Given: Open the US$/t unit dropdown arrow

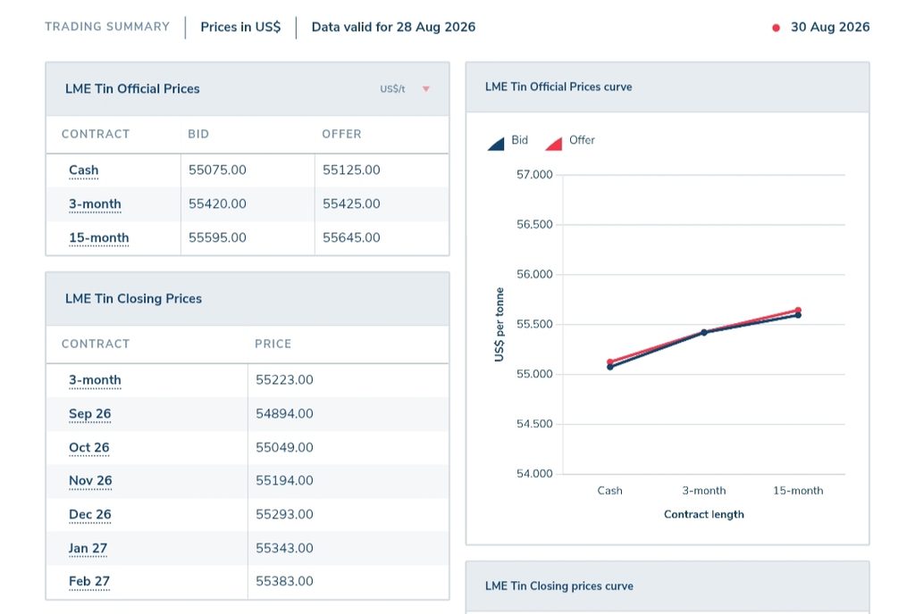Looking at the screenshot, I should click(x=426, y=89).
